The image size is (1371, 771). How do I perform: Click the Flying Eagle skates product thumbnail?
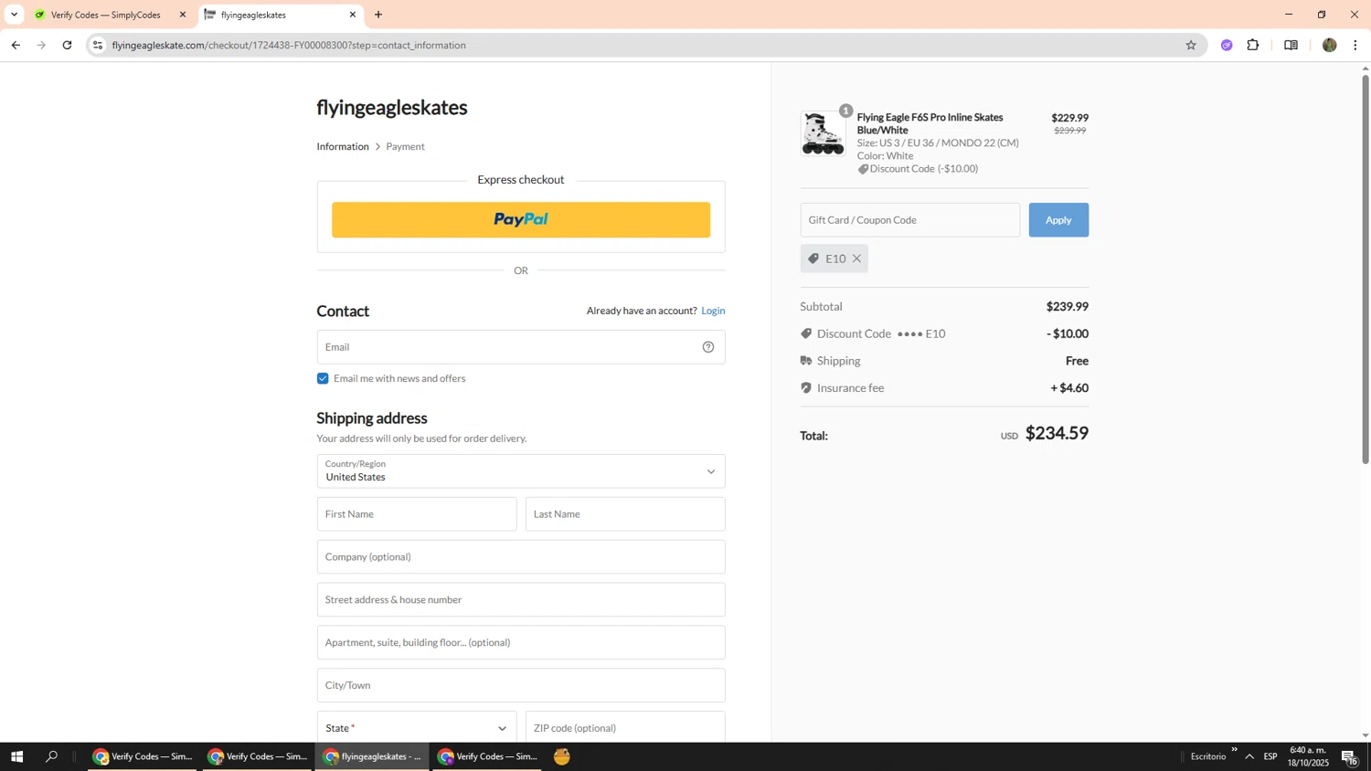823,134
